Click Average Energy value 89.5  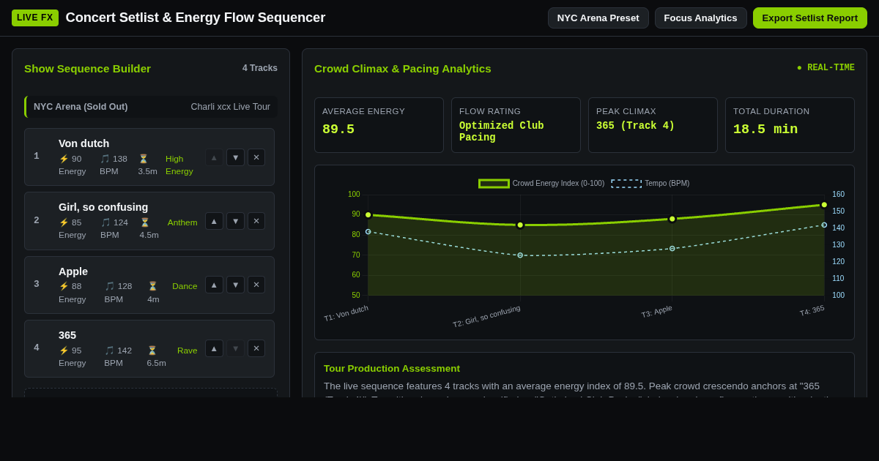338,130
